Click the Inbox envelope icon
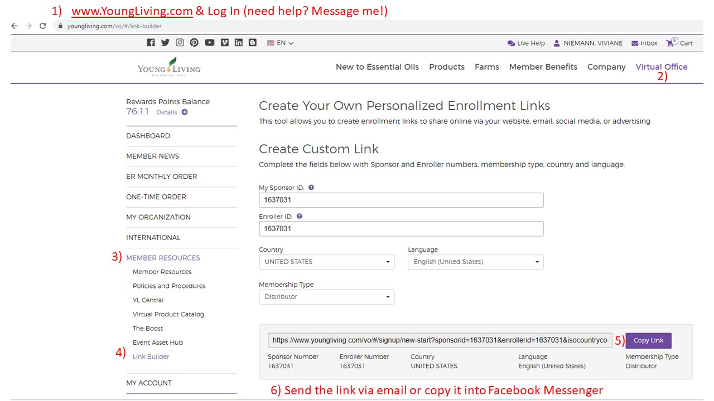 click(635, 43)
